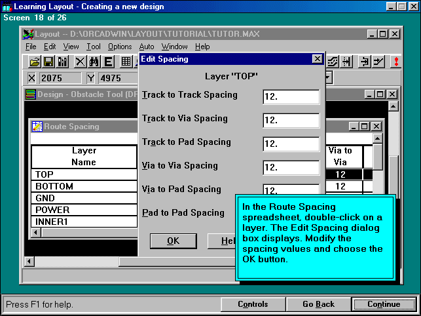Open the File menu
This screenshot has width=421, height=316.
[31, 47]
